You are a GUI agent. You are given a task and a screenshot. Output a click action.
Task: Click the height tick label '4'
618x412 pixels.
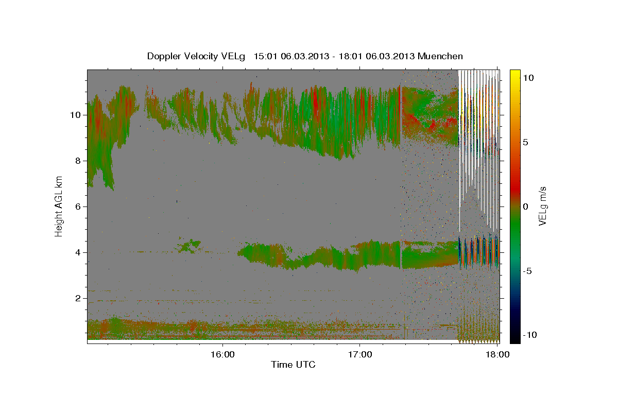(x=78, y=252)
